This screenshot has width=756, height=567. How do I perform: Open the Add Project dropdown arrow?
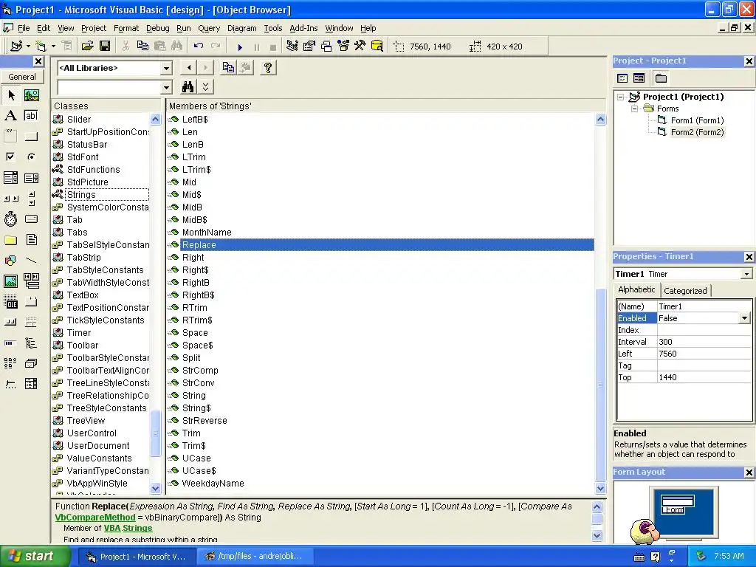pyautogui.click(x=28, y=47)
